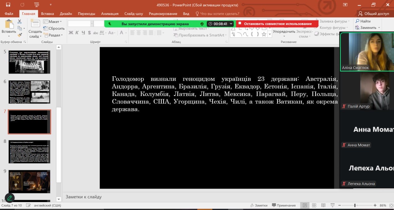The image size is (394, 210).
Task: Toggle the Заметки notes pane
Action: point(259,205)
